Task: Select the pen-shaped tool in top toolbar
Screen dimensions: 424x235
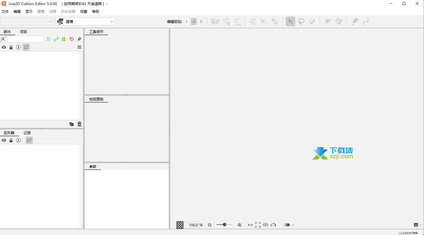Action: coord(355,21)
